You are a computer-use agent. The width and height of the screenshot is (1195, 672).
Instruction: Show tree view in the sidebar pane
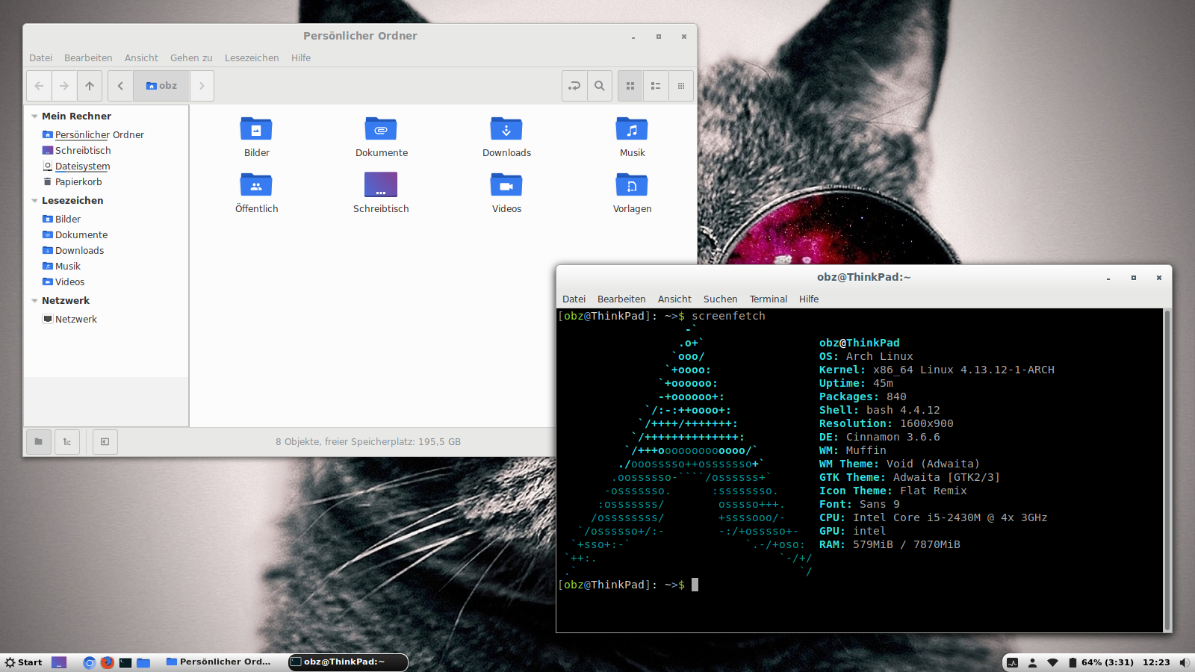tap(67, 442)
